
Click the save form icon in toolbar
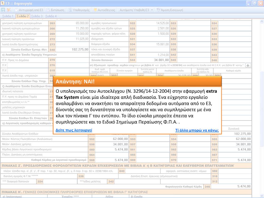pyautogui.click(x=3, y=10)
